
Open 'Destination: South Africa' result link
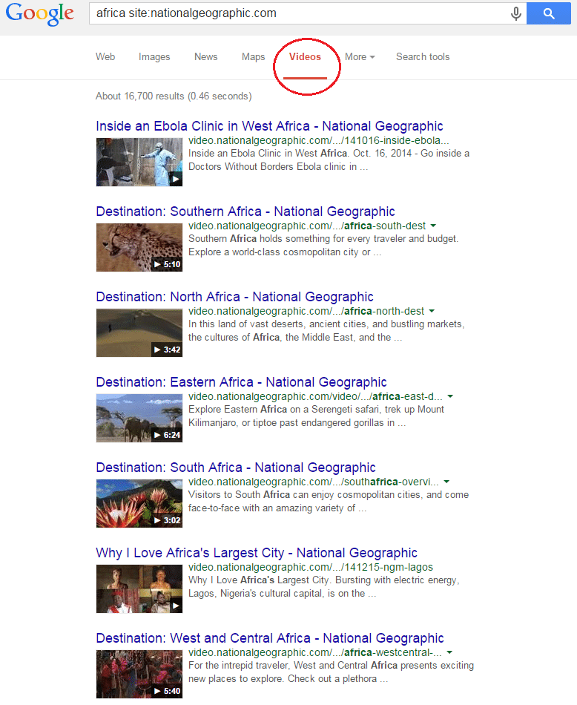point(236,468)
